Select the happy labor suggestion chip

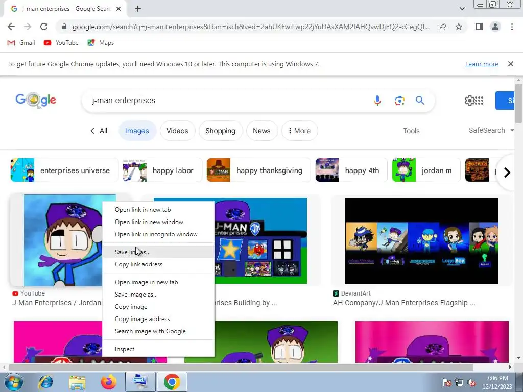[162, 170]
